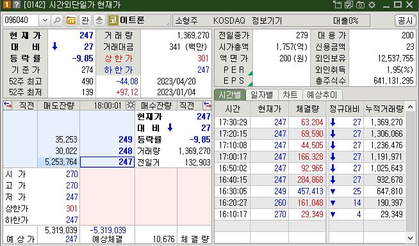Click the '코' KOSDAQ badge icon
The width and height of the screenshot is (419, 246).
click(x=113, y=20)
